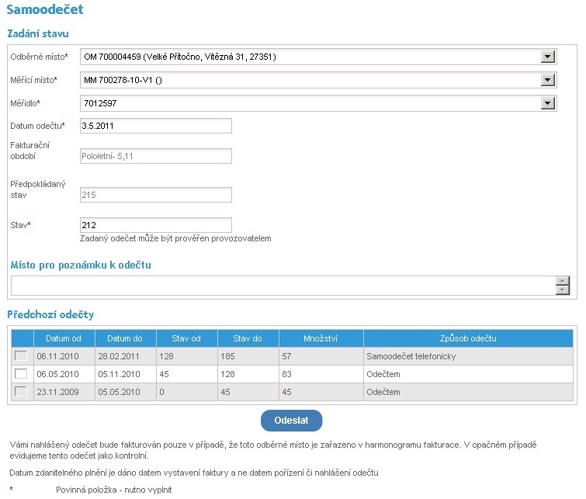This screenshot has width=586, height=499.
Task: Click the Fakturační období field
Action: [156, 156]
